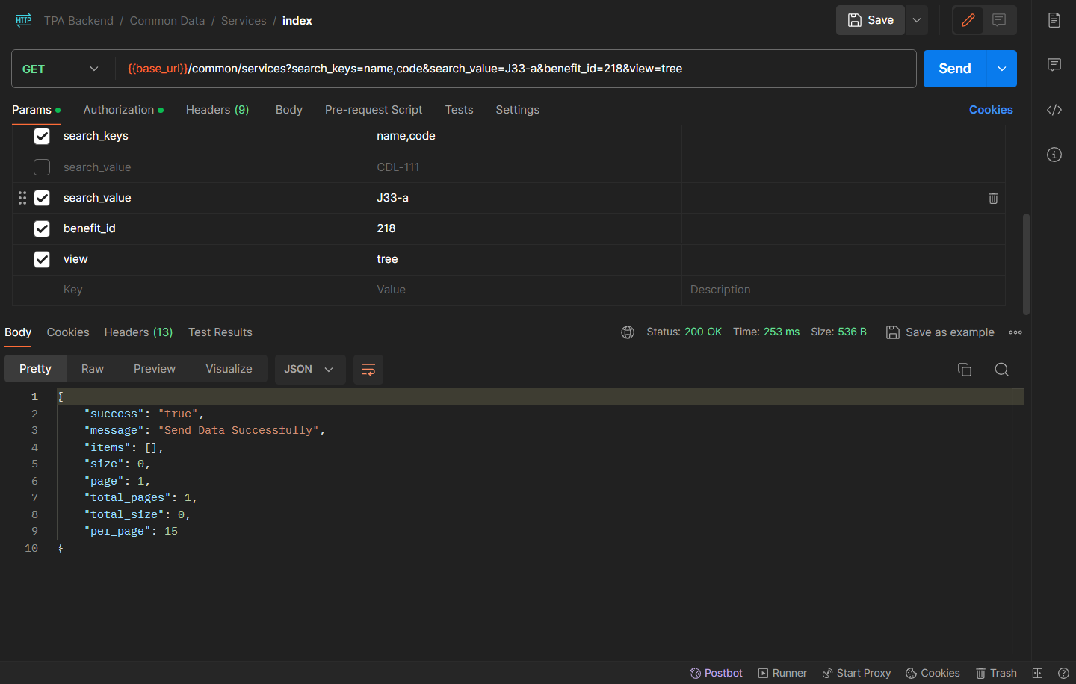Enable the CDL-111 search_value parameter

coord(42,167)
